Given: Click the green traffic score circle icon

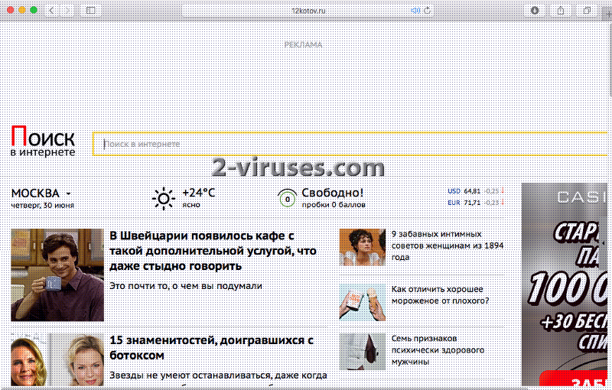Looking at the screenshot, I should [x=287, y=199].
